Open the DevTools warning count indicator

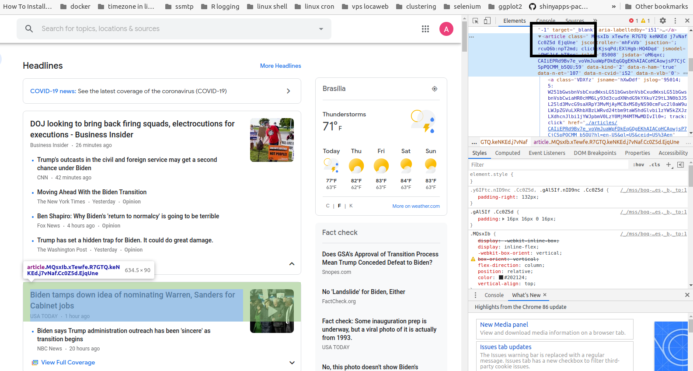click(x=645, y=21)
